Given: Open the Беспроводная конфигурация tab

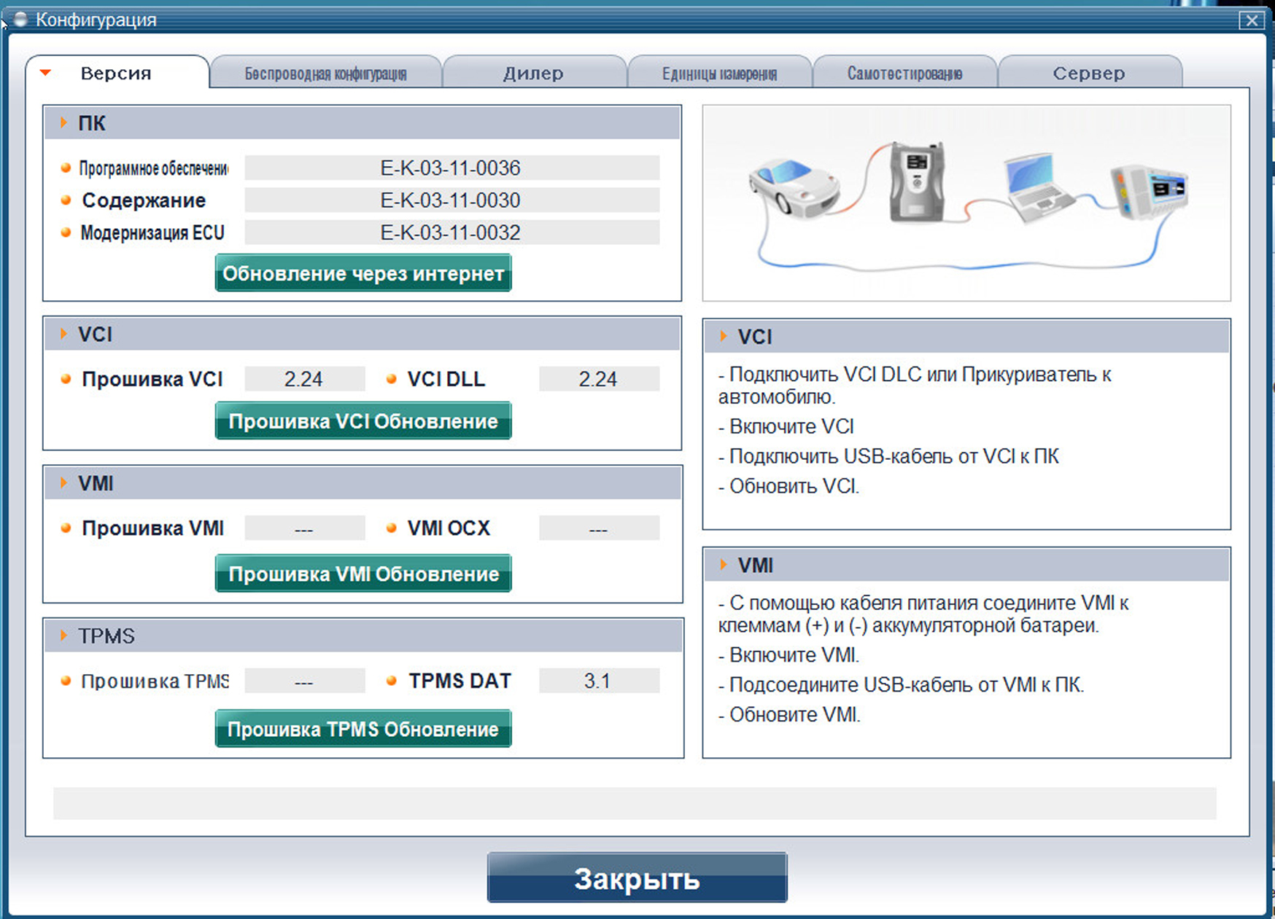Looking at the screenshot, I should point(325,74).
